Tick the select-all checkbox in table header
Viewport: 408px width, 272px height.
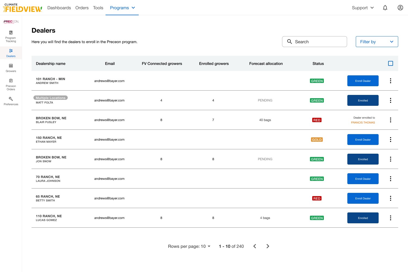click(391, 63)
